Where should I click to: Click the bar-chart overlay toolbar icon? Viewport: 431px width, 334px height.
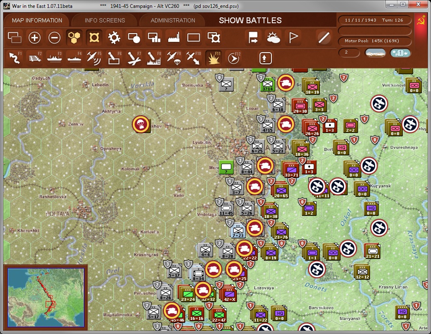pyautogui.click(x=154, y=38)
